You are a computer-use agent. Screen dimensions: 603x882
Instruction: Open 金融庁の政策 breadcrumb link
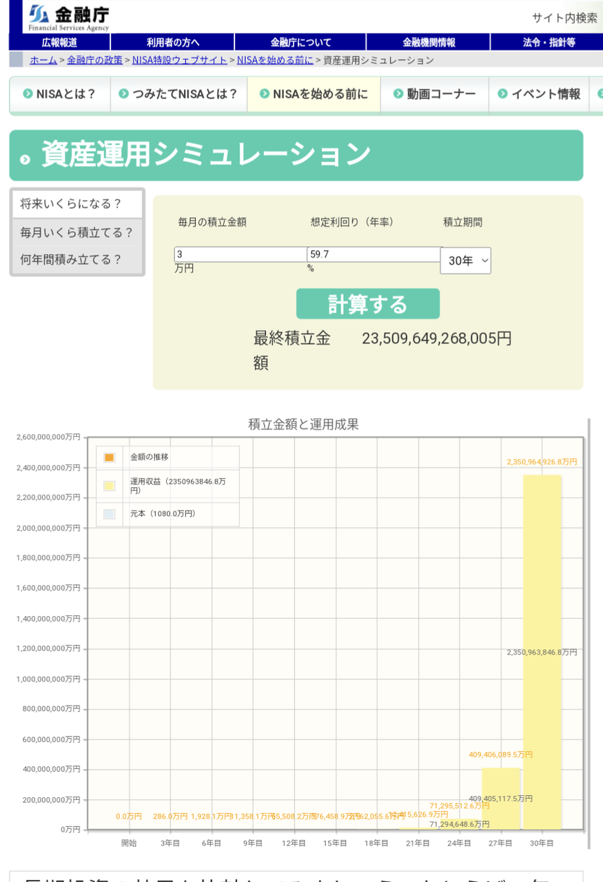pos(94,60)
